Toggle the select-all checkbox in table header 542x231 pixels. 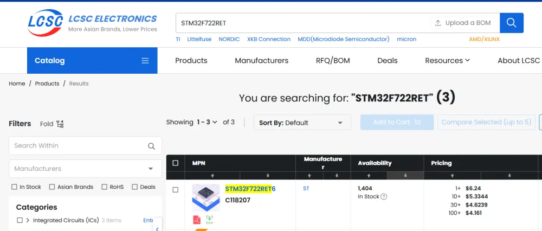pos(175,163)
